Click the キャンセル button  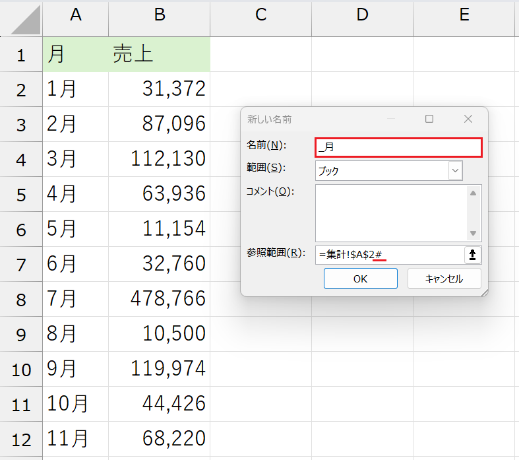pyautogui.click(x=444, y=279)
